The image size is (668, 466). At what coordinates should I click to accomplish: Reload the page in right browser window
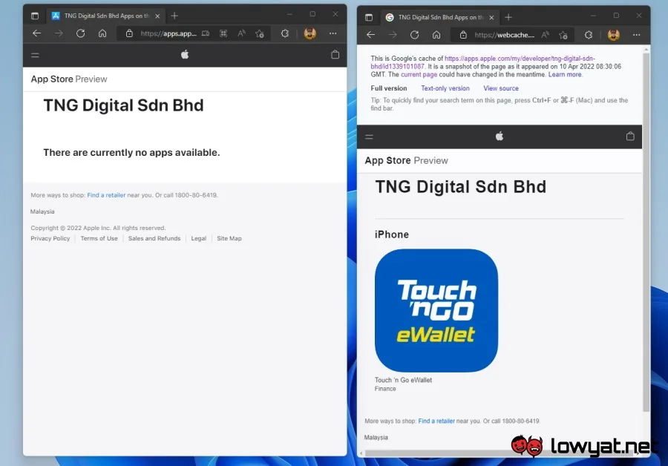pos(414,35)
